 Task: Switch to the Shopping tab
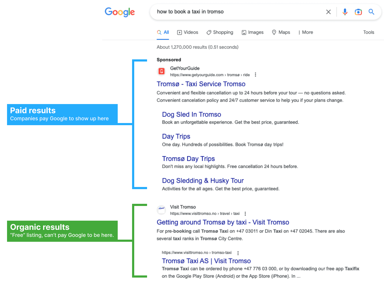tap(220, 32)
